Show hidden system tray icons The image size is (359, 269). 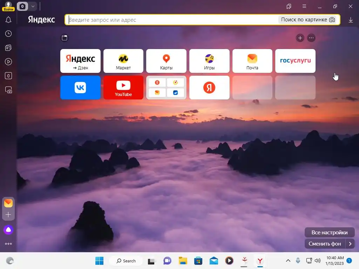[x=288, y=261]
